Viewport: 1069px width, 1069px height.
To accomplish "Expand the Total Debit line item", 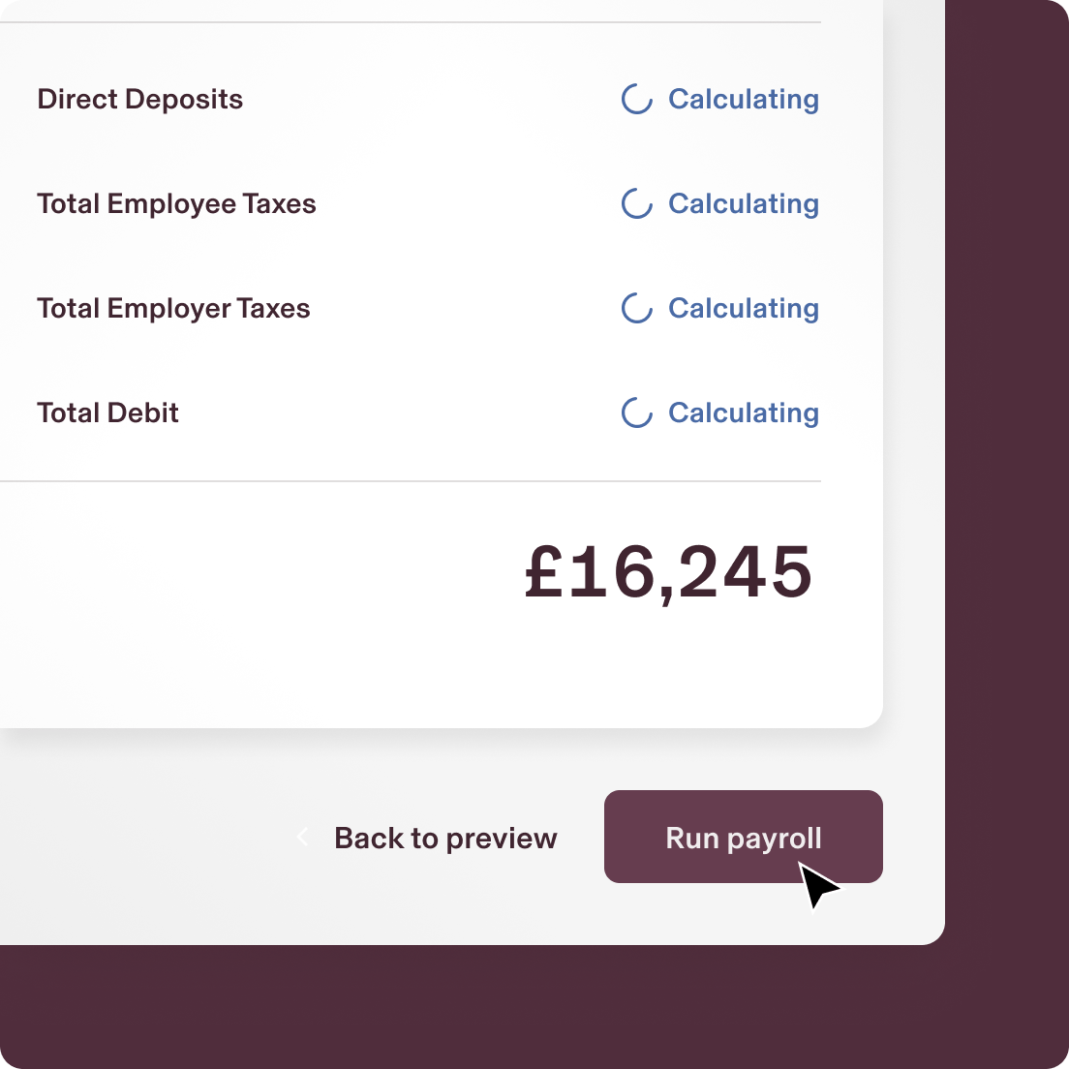I will (x=107, y=412).
